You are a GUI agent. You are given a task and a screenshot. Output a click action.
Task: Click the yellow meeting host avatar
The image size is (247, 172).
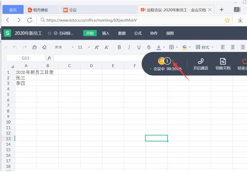click(161, 61)
